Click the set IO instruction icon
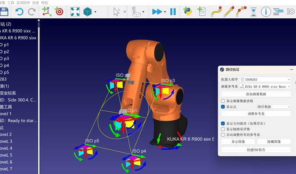The height and width of the screenshot is (174, 296). (x=291, y=12)
